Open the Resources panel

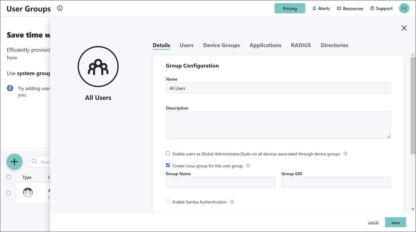[350, 8]
